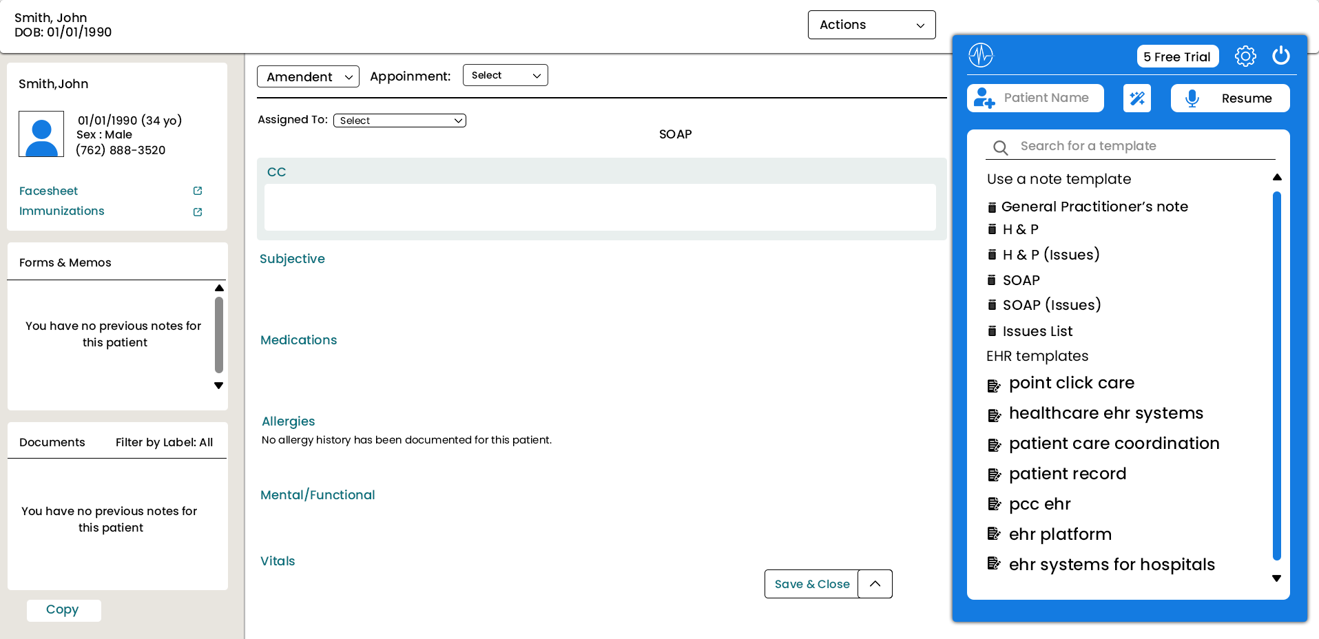Delete the SOAP template via its trash icon
Image resolution: width=1319 pixels, height=639 pixels.
tap(992, 280)
